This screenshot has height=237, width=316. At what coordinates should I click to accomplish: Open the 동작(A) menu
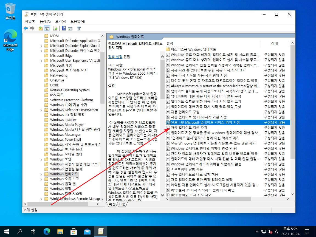point(45,22)
